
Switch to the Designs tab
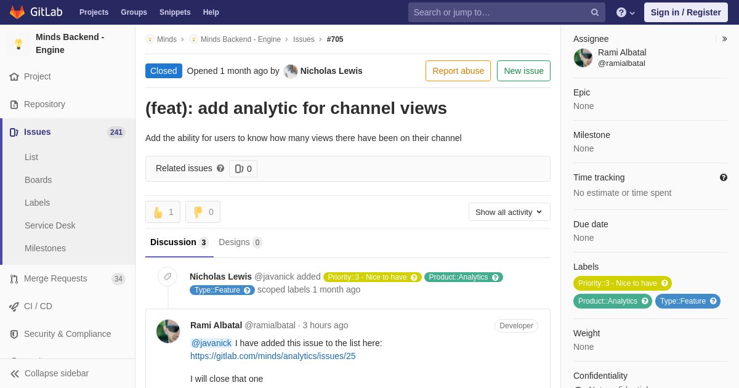240,242
